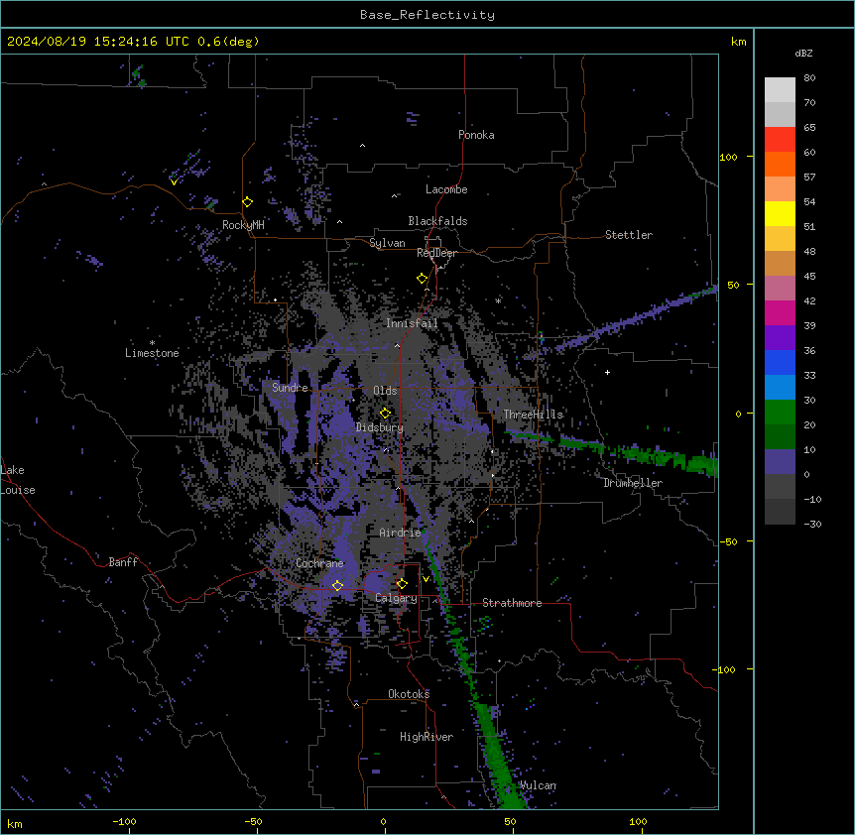Screen dimensions: 855x835
Task: Select the asterisk marker above Limestone
Action: click(x=152, y=343)
